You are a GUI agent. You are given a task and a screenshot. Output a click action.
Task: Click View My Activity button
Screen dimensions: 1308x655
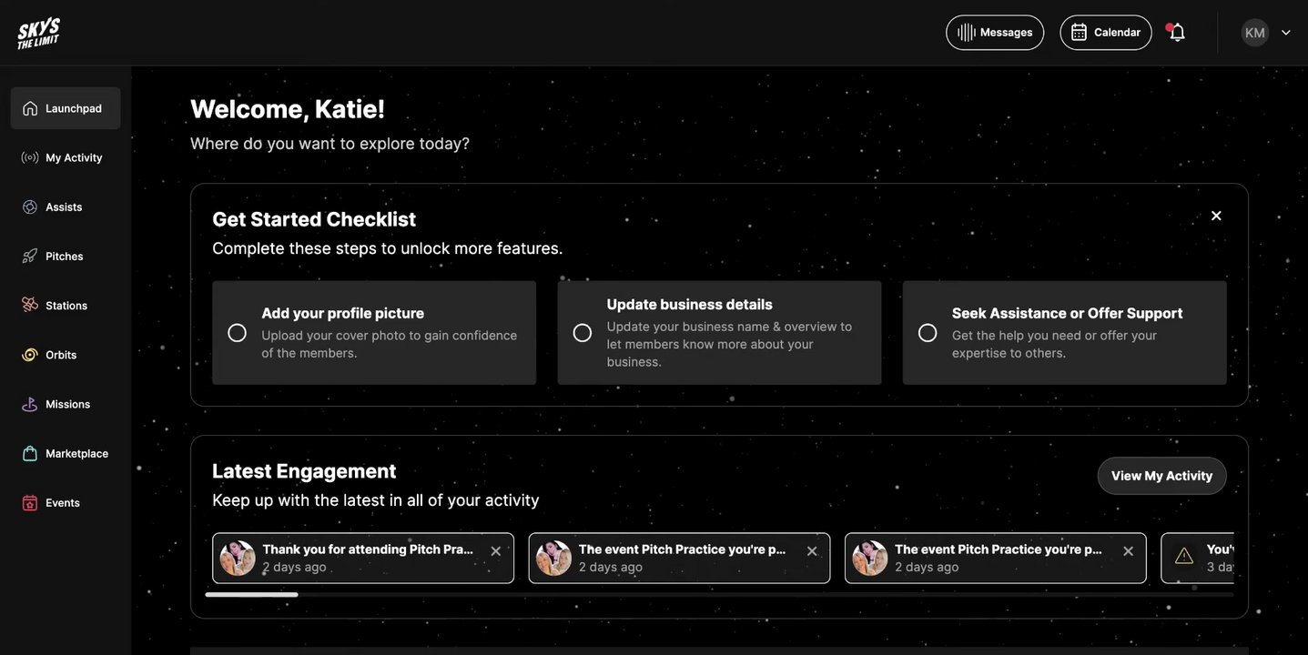click(x=1161, y=476)
